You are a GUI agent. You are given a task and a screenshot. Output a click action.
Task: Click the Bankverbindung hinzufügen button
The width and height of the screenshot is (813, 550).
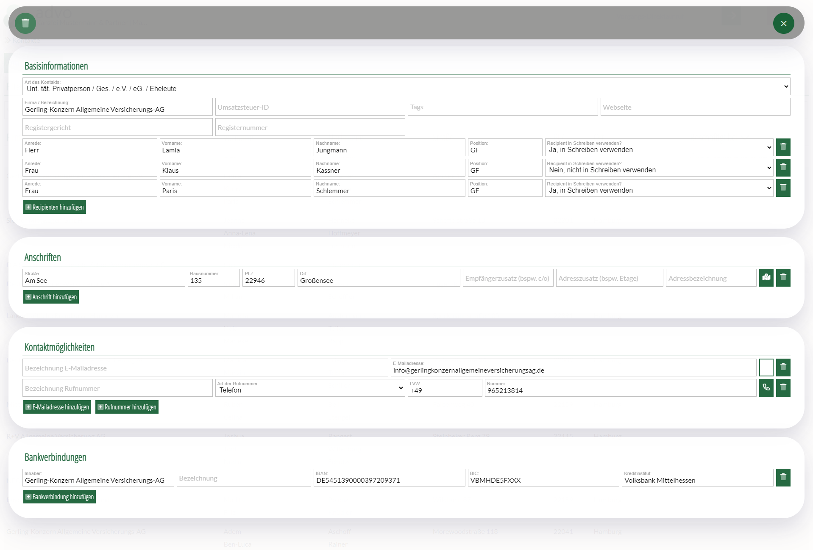coord(59,497)
